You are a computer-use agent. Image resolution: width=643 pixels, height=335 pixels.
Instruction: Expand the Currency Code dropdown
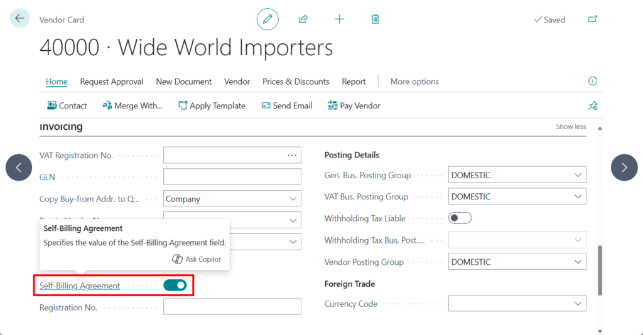[578, 304]
